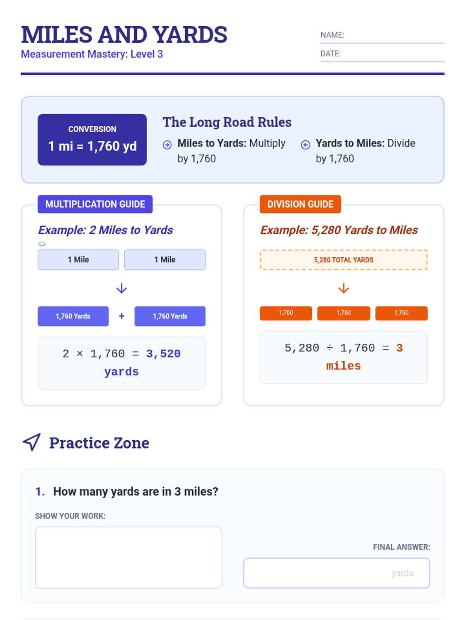Image resolution: width=465 pixels, height=620 pixels.
Task: Select the DIVISION GUIDE label tab
Action: pyautogui.click(x=300, y=204)
